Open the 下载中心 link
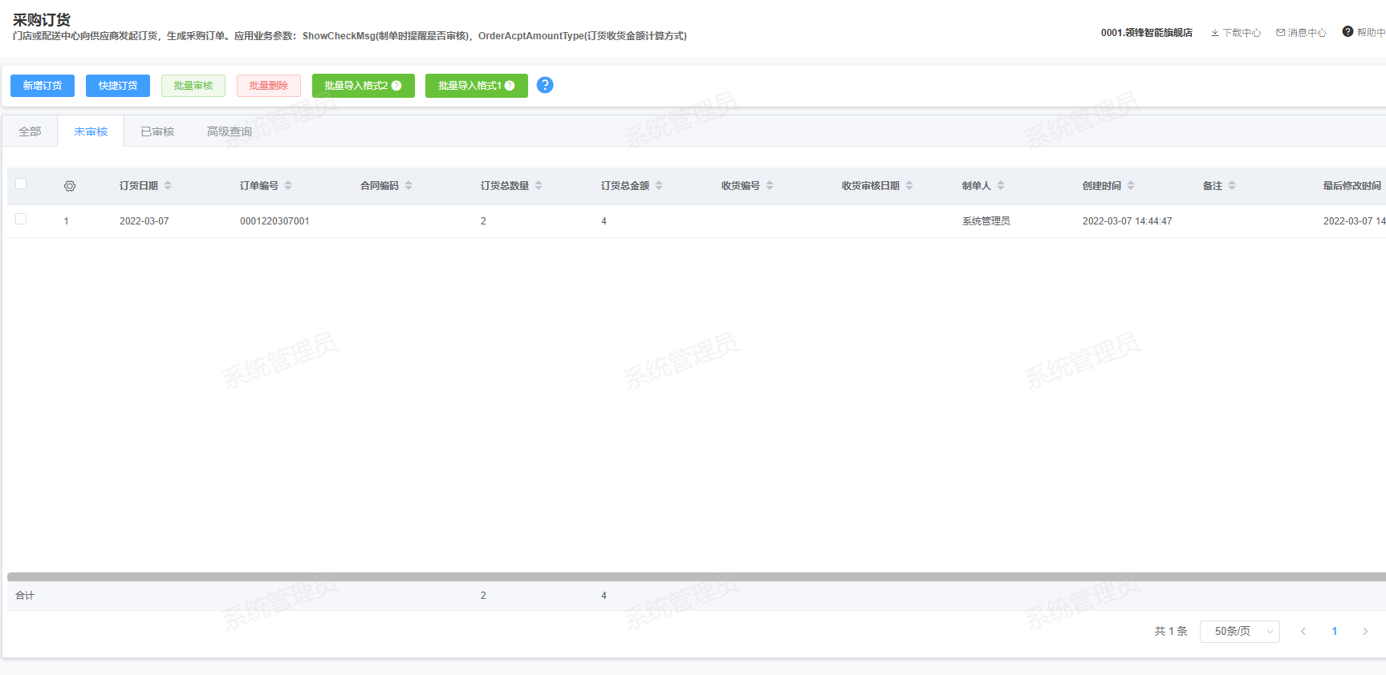The width and height of the screenshot is (1386, 675). pyautogui.click(x=1236, y=33)
